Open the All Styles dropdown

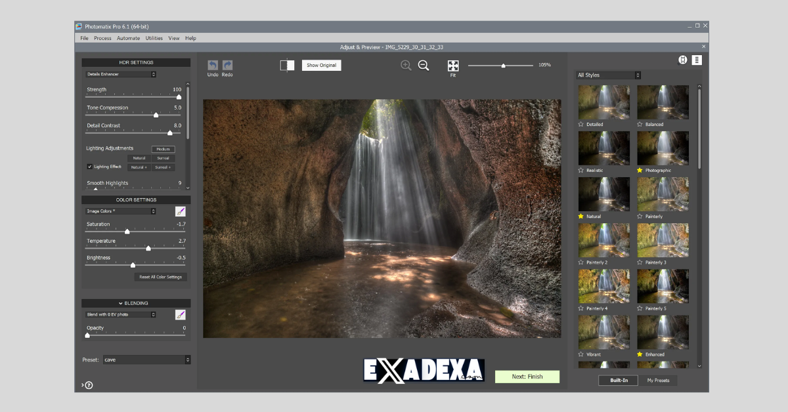pos(608,75)
